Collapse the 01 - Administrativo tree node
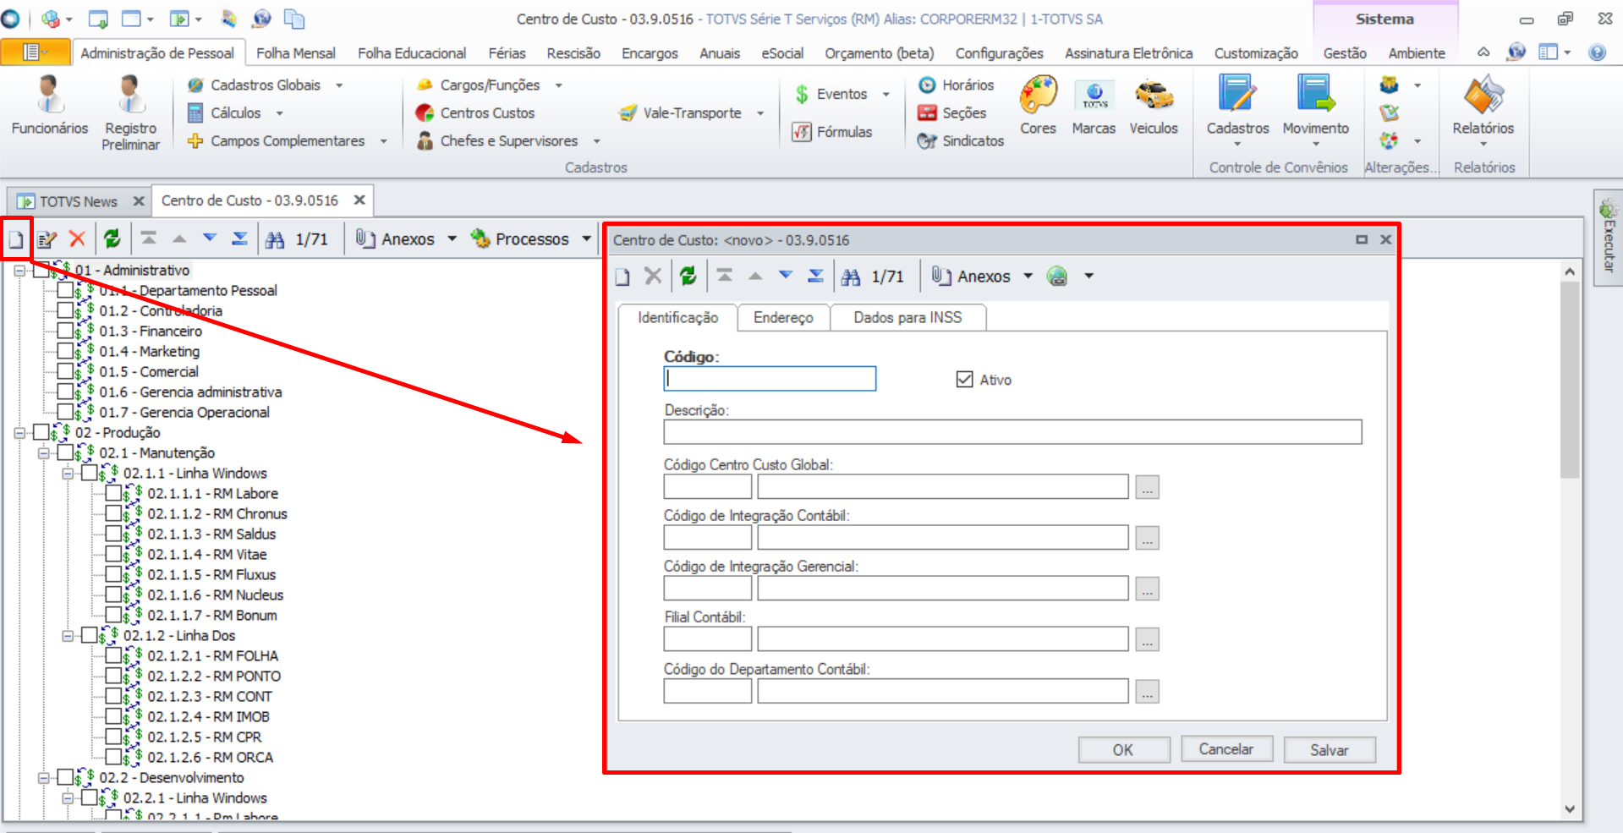The height and width of the screenshot is (833, 1623). point(19,271)
